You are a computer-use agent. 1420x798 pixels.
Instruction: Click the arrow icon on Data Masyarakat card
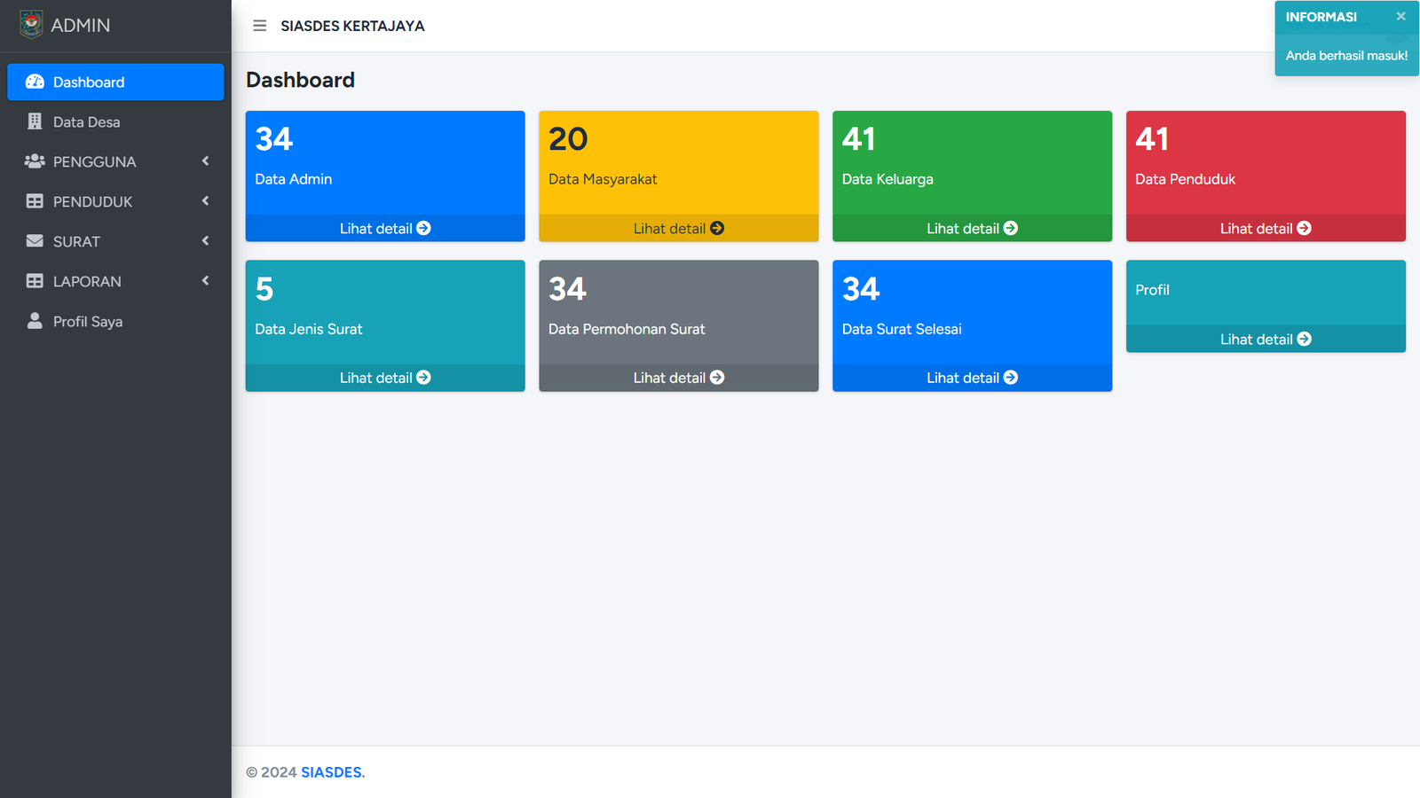[717, 228]
